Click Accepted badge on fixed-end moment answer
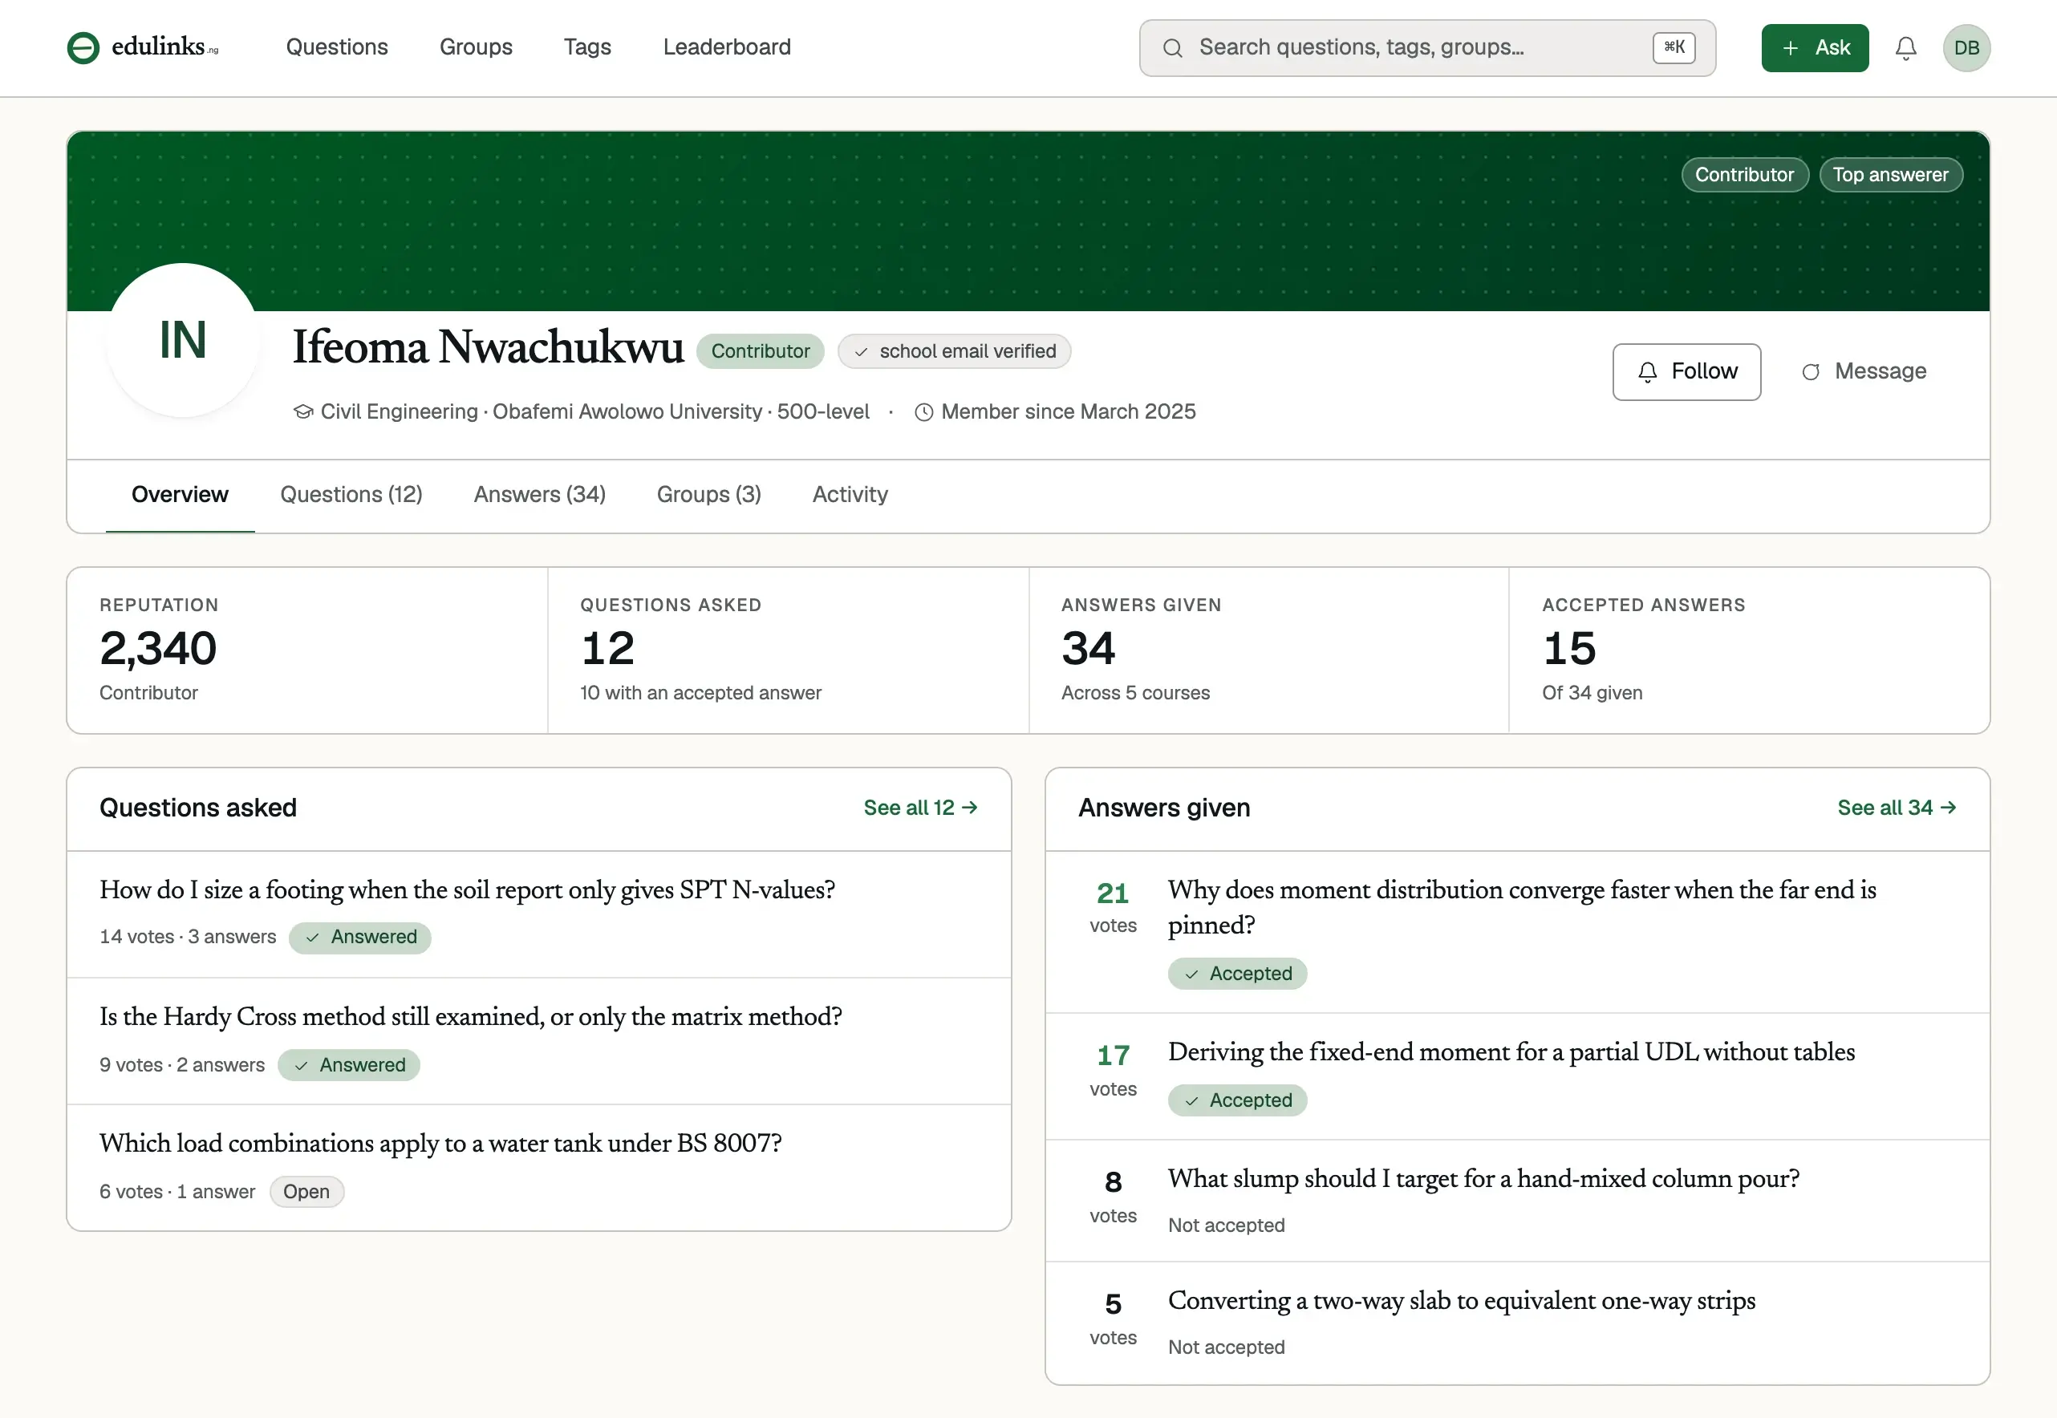The image size is (2057, 1418). point(1237,1101)
